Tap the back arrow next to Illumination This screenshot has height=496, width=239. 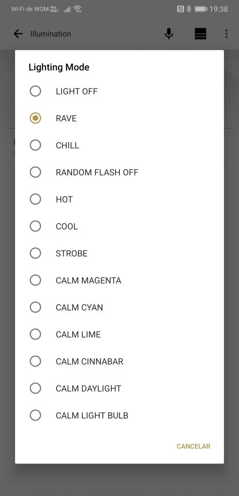[x=18, y=34]
